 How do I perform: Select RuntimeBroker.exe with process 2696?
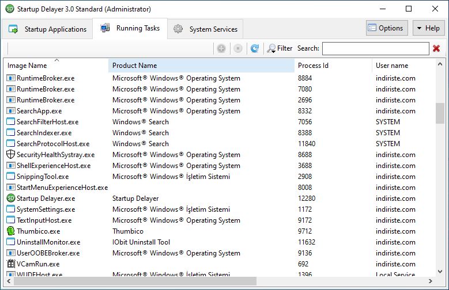(220, 100)
